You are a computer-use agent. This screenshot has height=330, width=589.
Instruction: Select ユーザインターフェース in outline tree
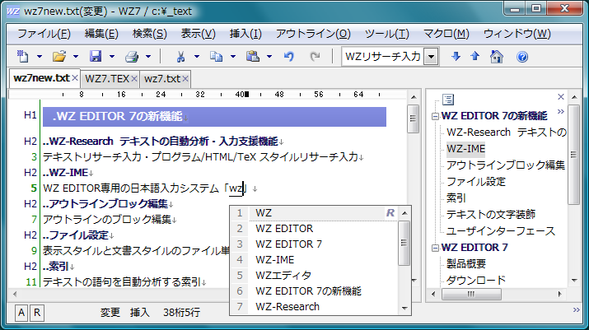pyautogui.click(x=500, y=231)
